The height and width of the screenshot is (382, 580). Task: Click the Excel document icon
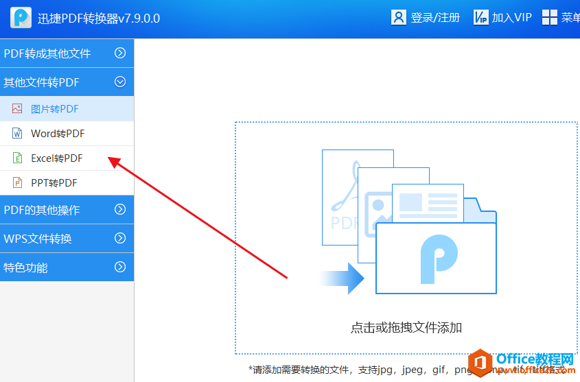[x=17, y=158]
